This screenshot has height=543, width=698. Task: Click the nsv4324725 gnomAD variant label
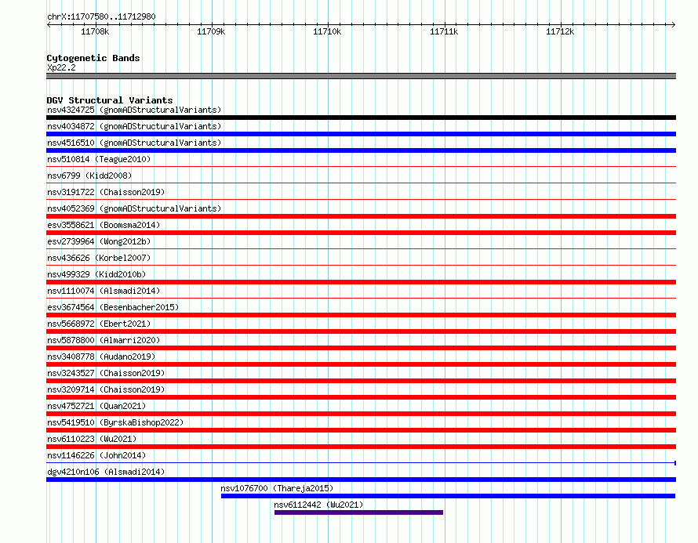point(134,110)
